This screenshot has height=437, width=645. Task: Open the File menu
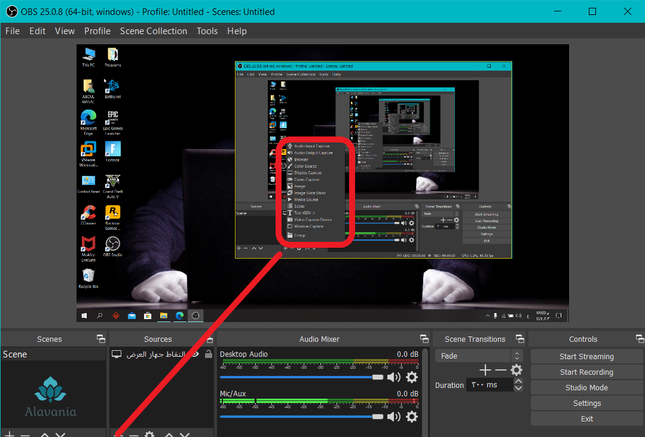click(x=13, y=31)
